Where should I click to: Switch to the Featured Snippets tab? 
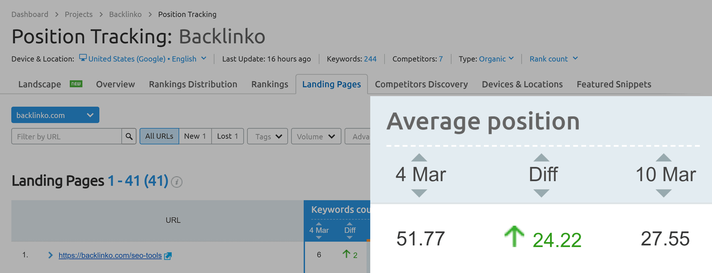click(x=614, y=84)
